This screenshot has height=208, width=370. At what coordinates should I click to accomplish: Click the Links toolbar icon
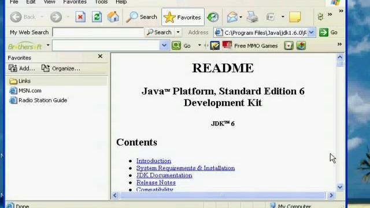click(320, 17)
